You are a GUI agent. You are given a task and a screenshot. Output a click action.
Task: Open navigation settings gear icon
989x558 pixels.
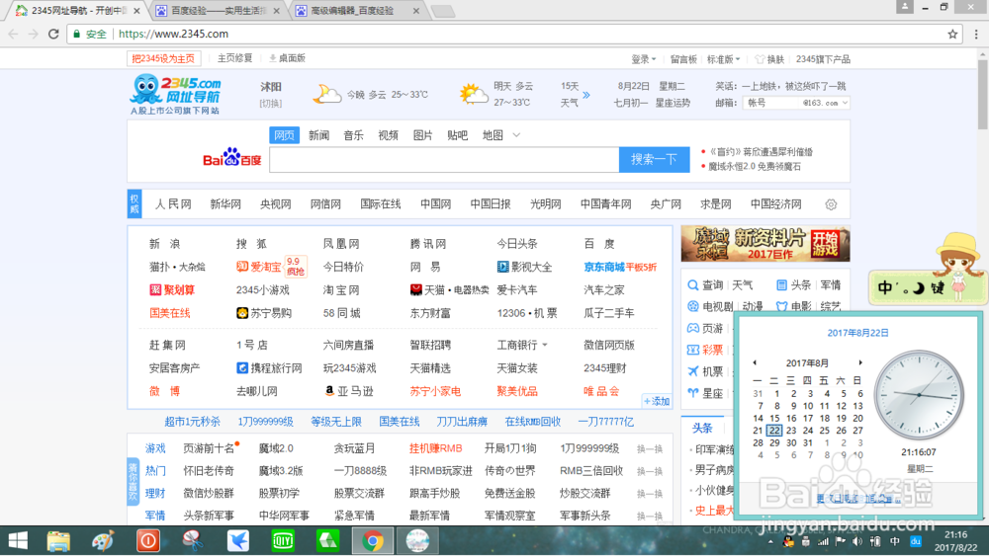831,204
